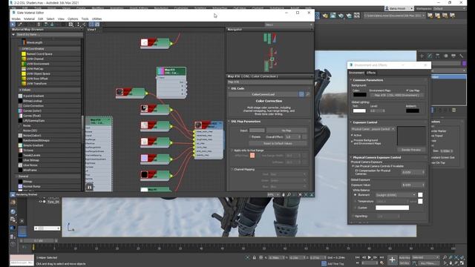475x267 pixels.
Task: Toggle Active checkbox in Exposure Control
Action: (x=353, y=135)
